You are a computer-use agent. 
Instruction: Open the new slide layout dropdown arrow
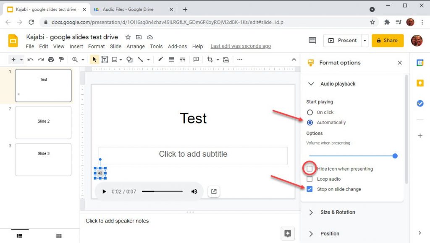(x=21, y=59)
